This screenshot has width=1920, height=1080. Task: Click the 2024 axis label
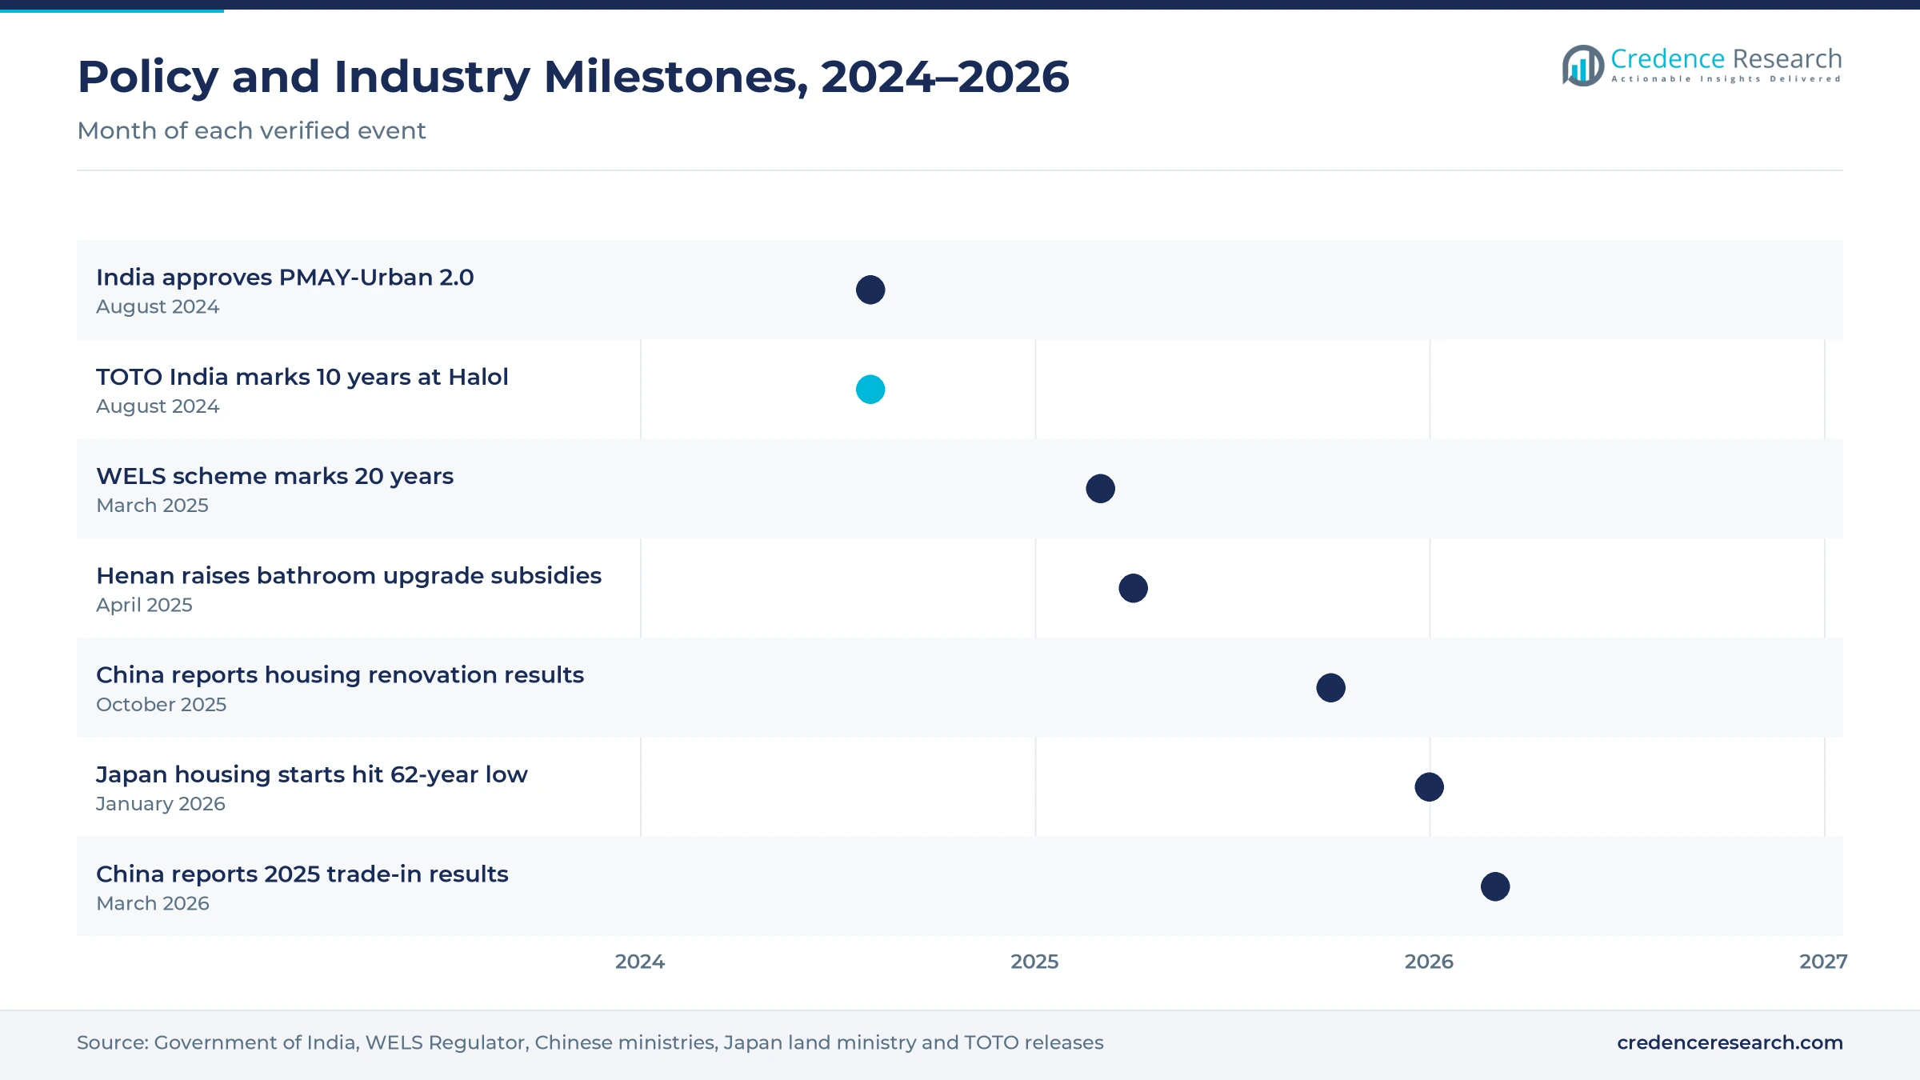tap(640, 962)
